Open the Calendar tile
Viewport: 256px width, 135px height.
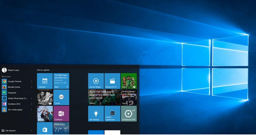(x=45, y=81)
